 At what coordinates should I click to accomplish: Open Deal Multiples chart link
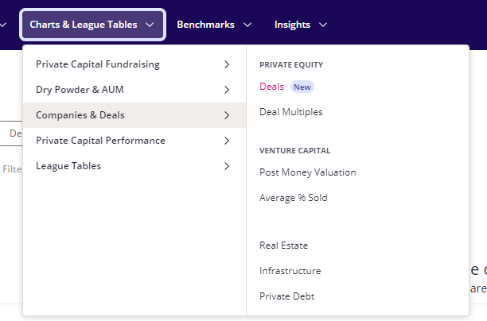pyautogui.click(x=291, y=112)
